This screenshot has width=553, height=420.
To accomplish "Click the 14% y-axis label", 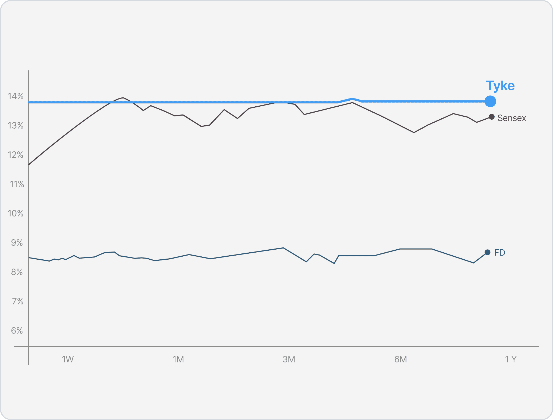I will click(x=15, y=96).
